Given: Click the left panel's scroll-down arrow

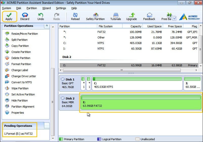Looking at the screenshot, I should (53, 138).
